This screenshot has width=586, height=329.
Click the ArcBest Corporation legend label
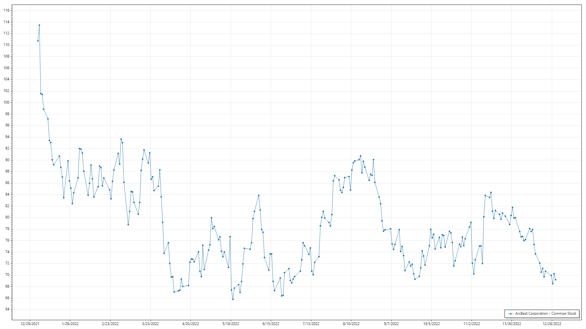546,313
